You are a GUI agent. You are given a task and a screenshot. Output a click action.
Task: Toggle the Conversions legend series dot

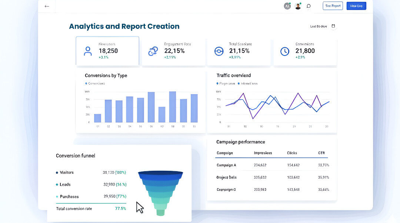coord(86,83)
